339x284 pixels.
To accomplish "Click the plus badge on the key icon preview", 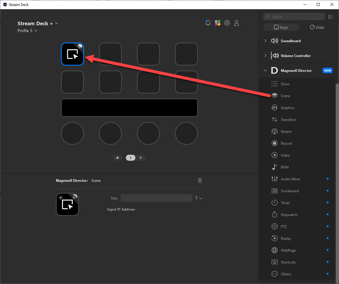I will pyautogui.click(x=61, y=198).
